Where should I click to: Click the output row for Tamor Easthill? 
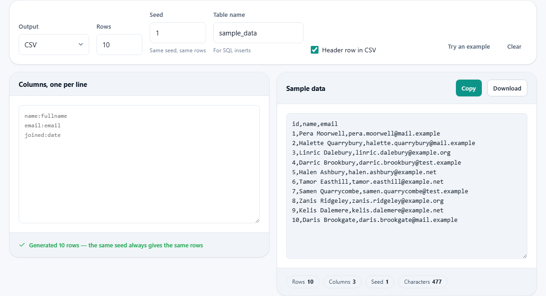[368, 181]
